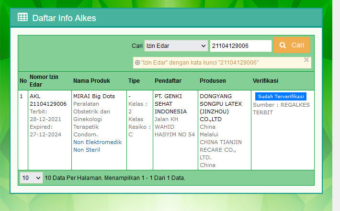This screenshot has height=211, width=340.
Task: Click the circled x icon in filter notice
Action: pos(137,63)
